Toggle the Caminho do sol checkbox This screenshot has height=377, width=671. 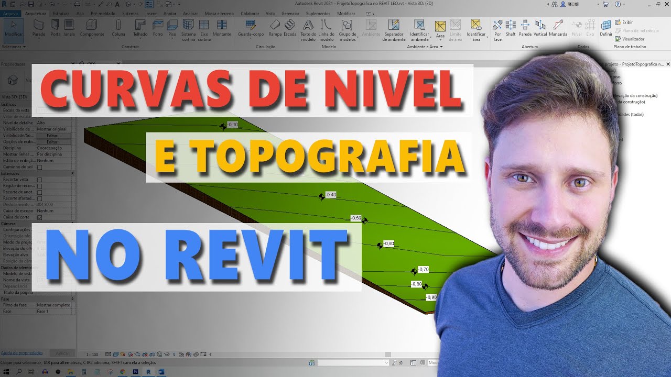point(39,167)
